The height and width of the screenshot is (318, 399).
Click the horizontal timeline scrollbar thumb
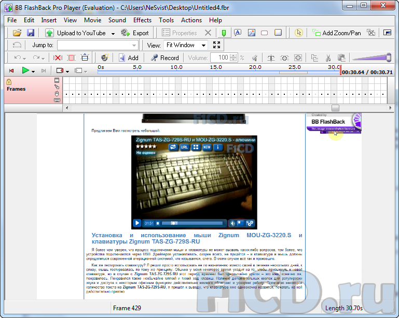(x=335, y=108)
